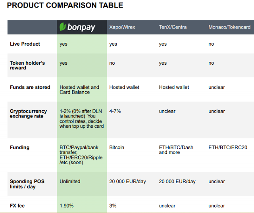Select the Unlimited spending limit cell
The height and width of the screenshot is (213, 254).
[70, 181]
